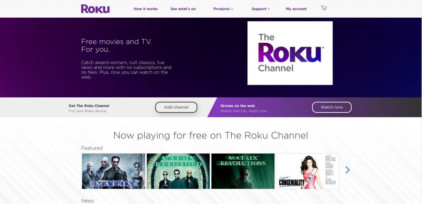Open Matrix Reloaded movie thumbnail
This screenshot has width=422, height=204.
(x=178, y=171)
